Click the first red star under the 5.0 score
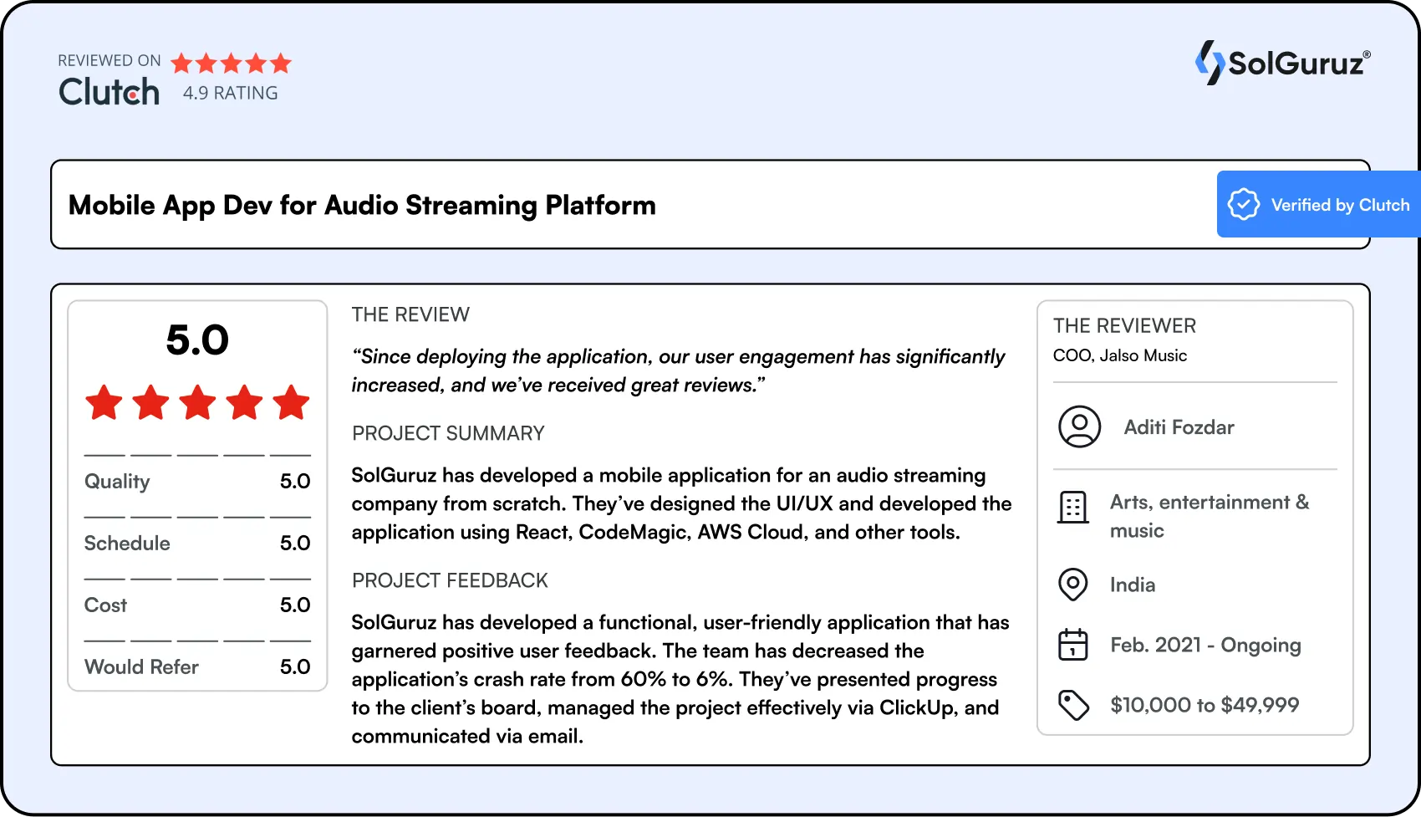Viewport: 1421px width, 817px height. pos(103,402)
